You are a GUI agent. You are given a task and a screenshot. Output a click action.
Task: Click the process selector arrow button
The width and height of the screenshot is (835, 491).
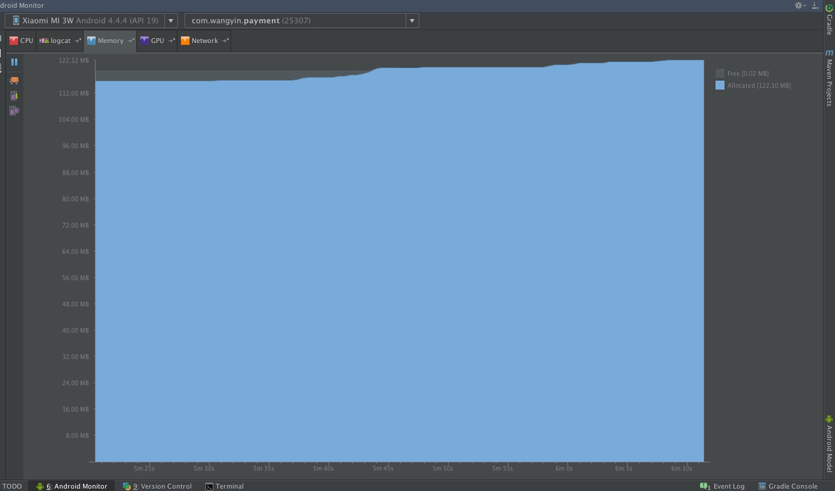[412, 21]
